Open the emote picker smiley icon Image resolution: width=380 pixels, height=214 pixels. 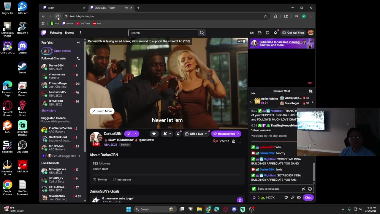click(310, 189)
